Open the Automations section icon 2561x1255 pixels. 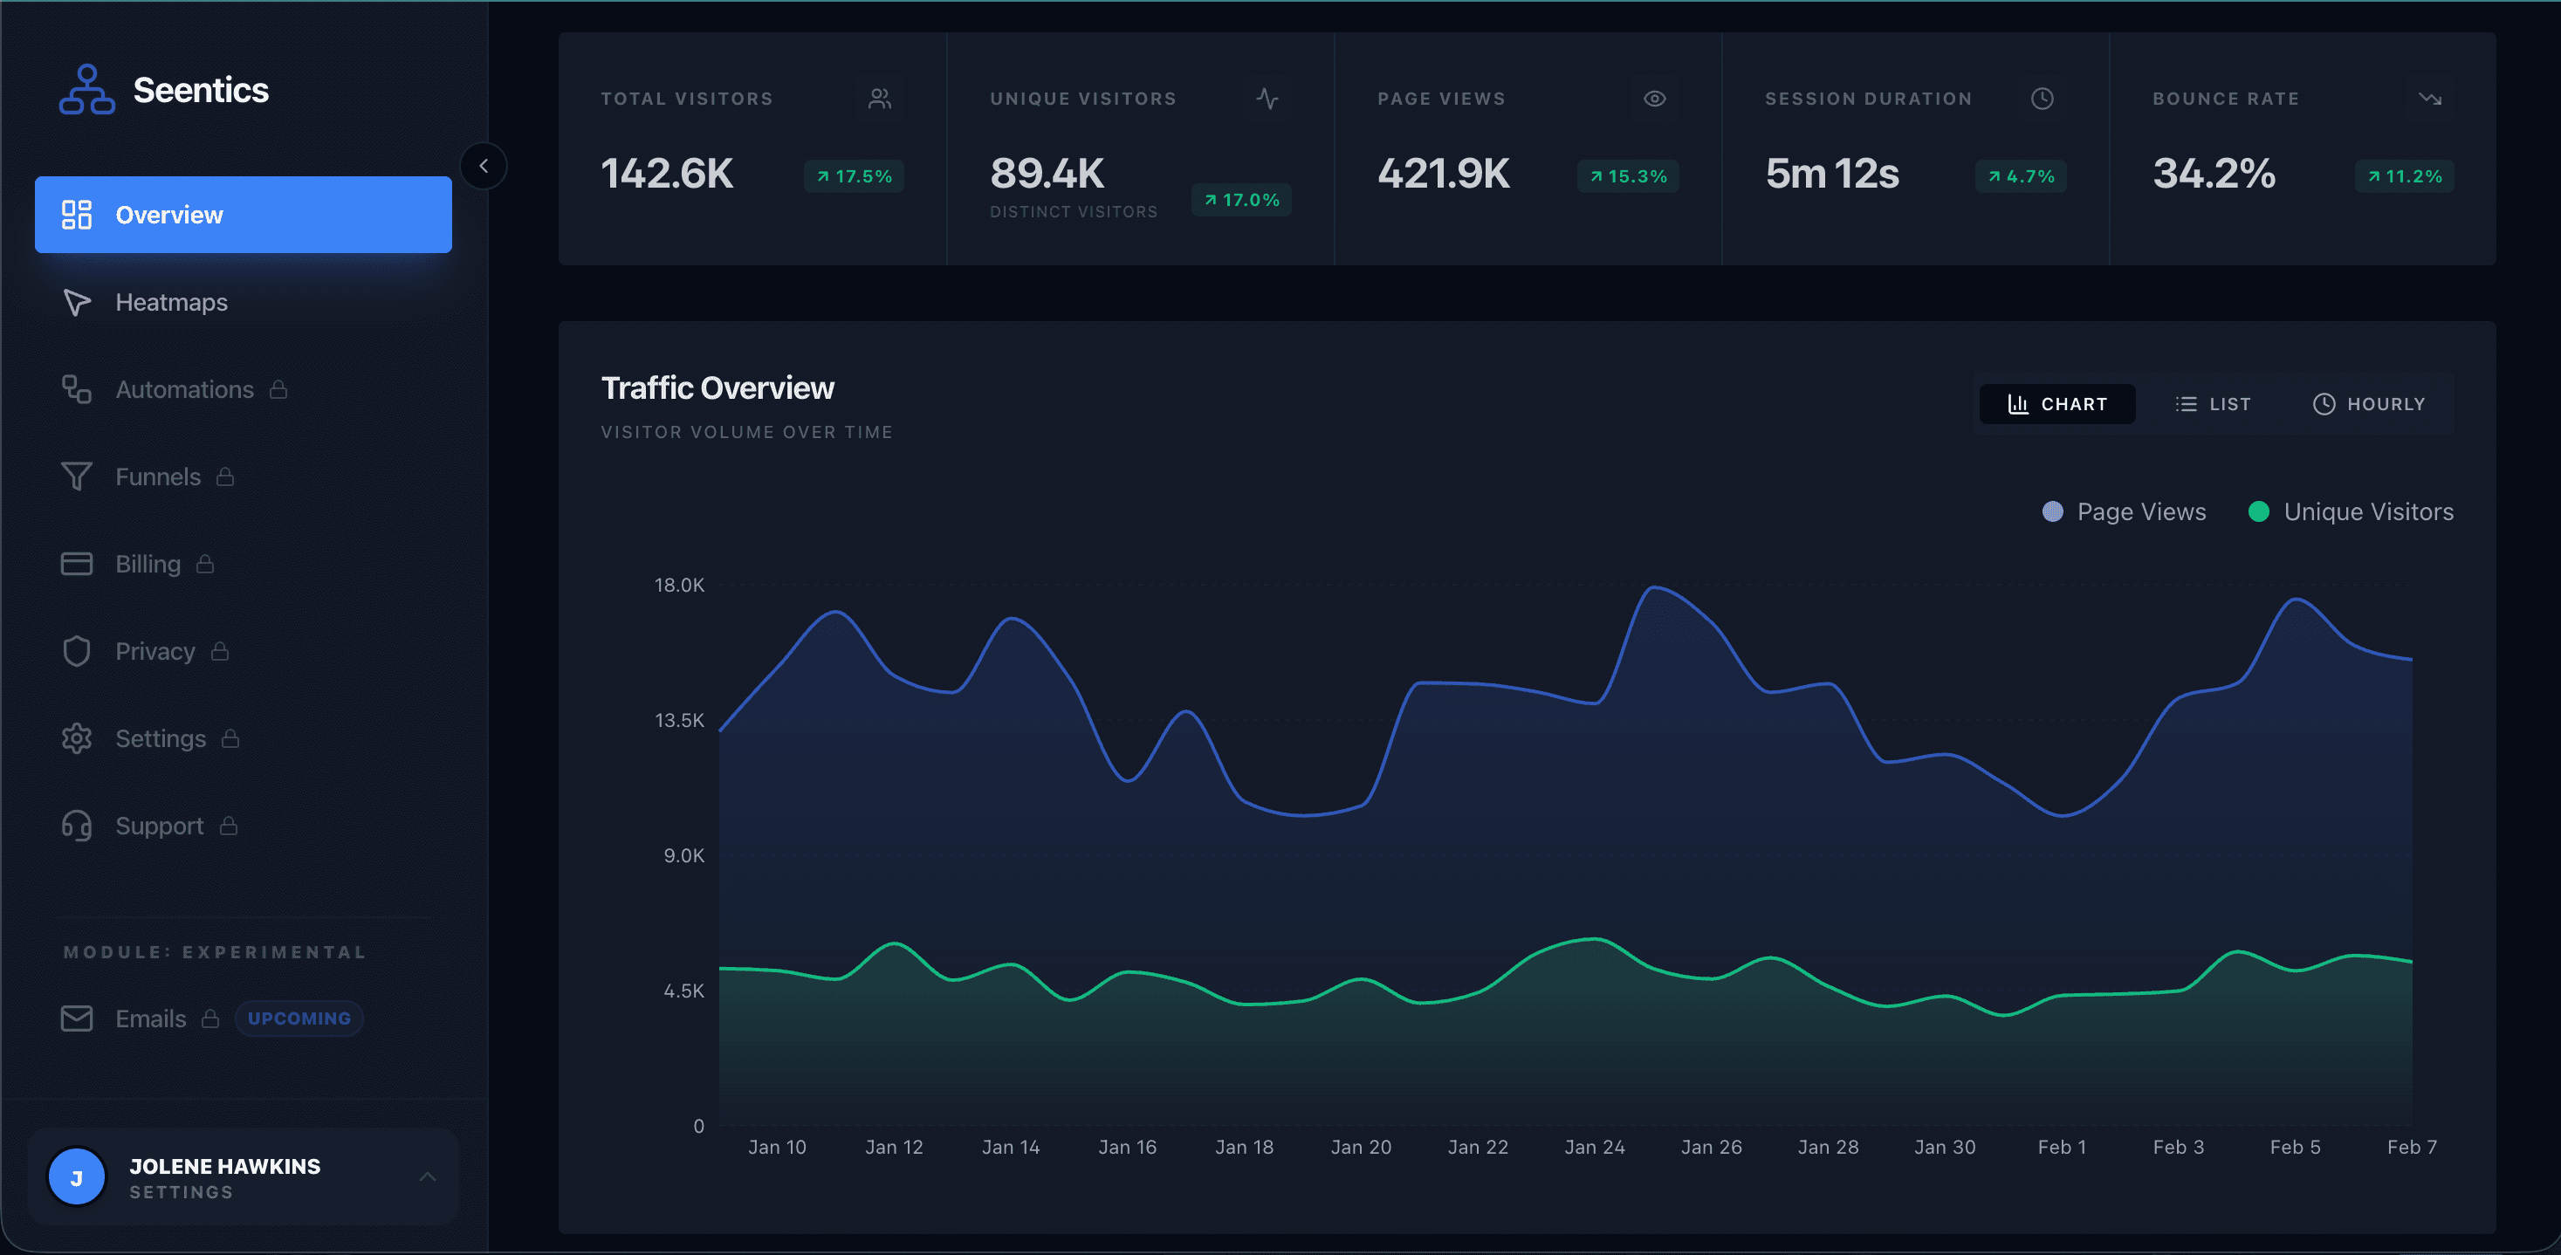77,389
